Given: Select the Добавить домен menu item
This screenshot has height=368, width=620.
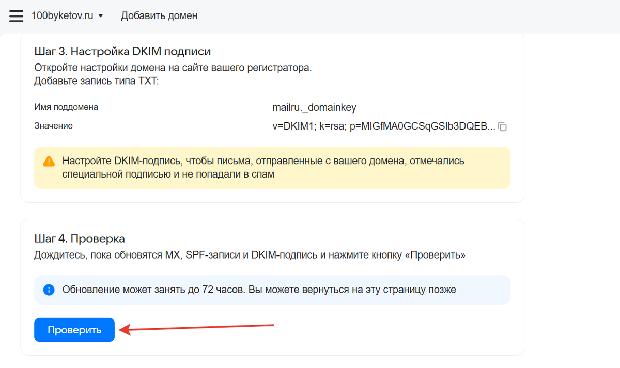Looking at the screenshot, I should [x=159, y=15].
